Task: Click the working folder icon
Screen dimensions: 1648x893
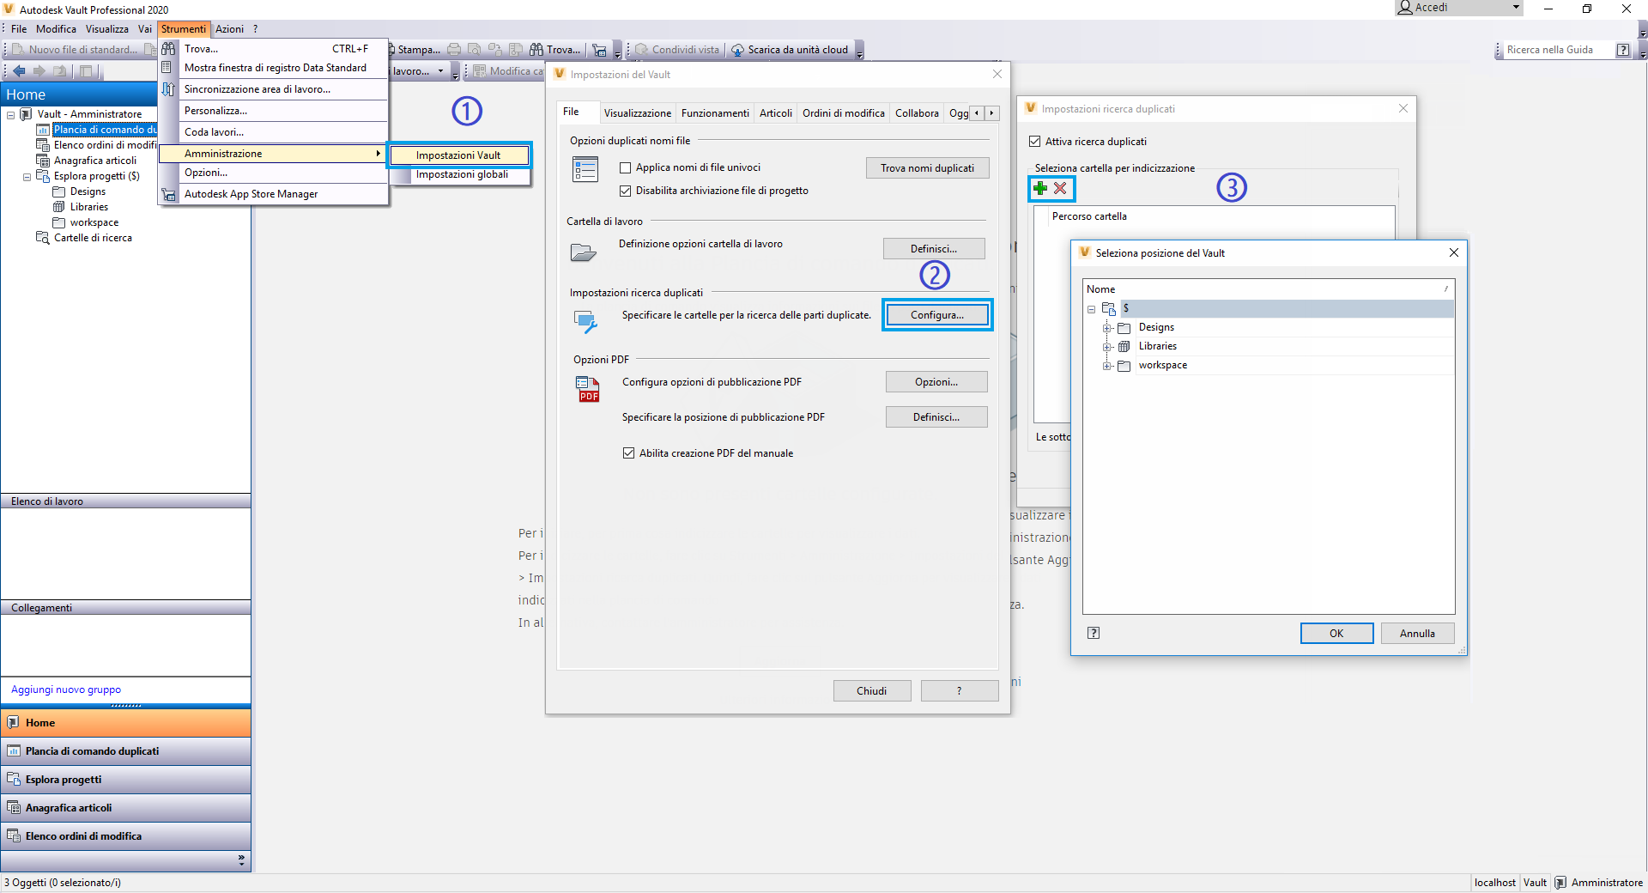Action: click(x=584, y=252)
